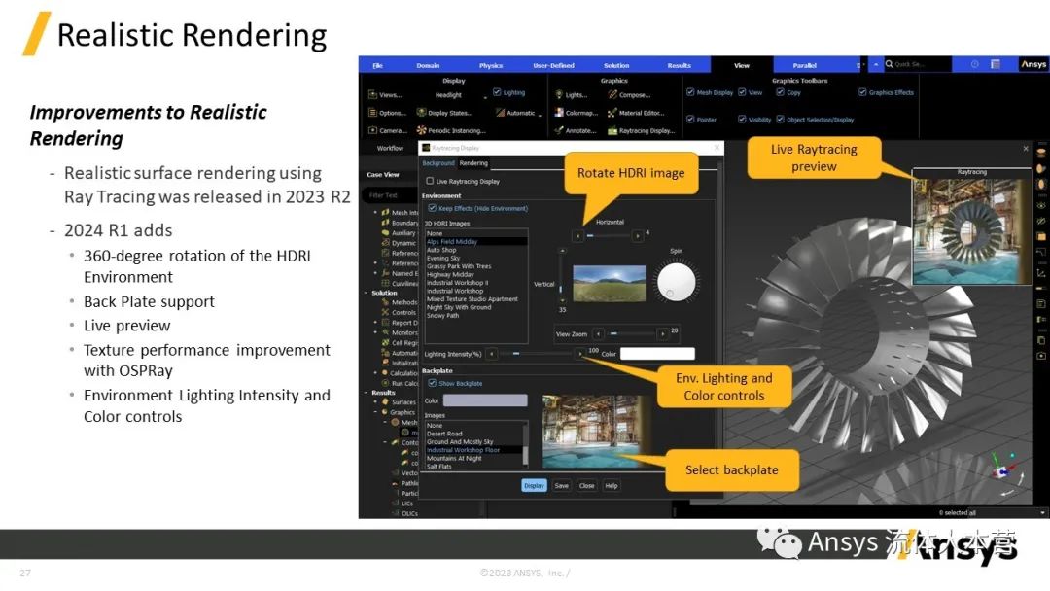Image resolution: width=1050 pixels, height=591 pixels.
Task: Open the Headlight dropdown
Action: tap(485, 96)
